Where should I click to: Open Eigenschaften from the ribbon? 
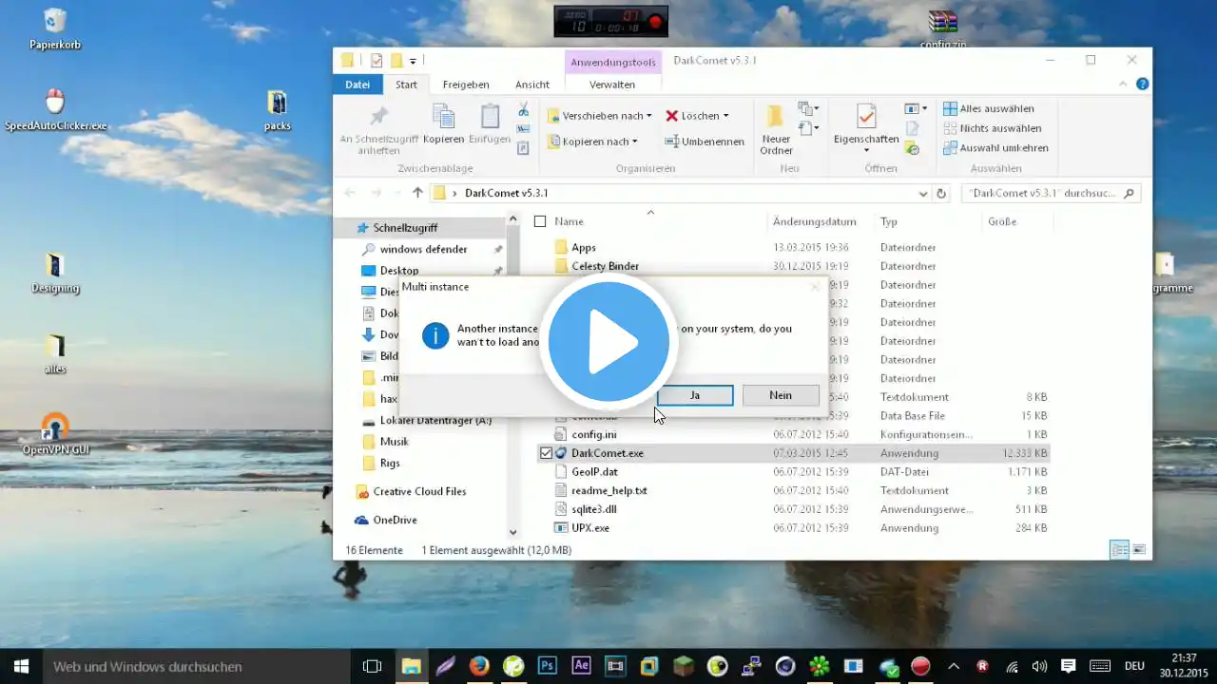tap(866, 118)
